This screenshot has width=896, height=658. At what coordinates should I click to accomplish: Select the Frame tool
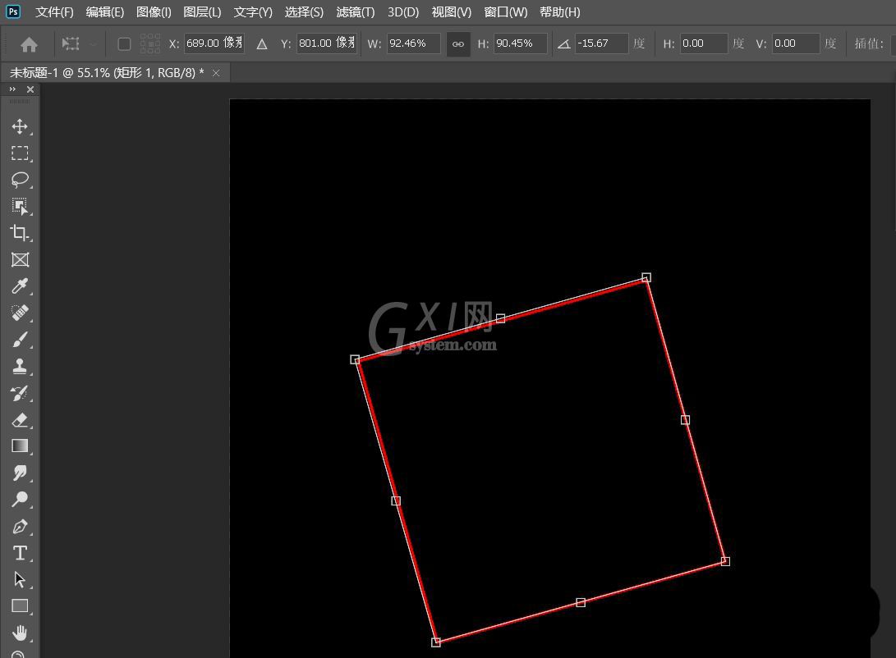pos(20,259)
